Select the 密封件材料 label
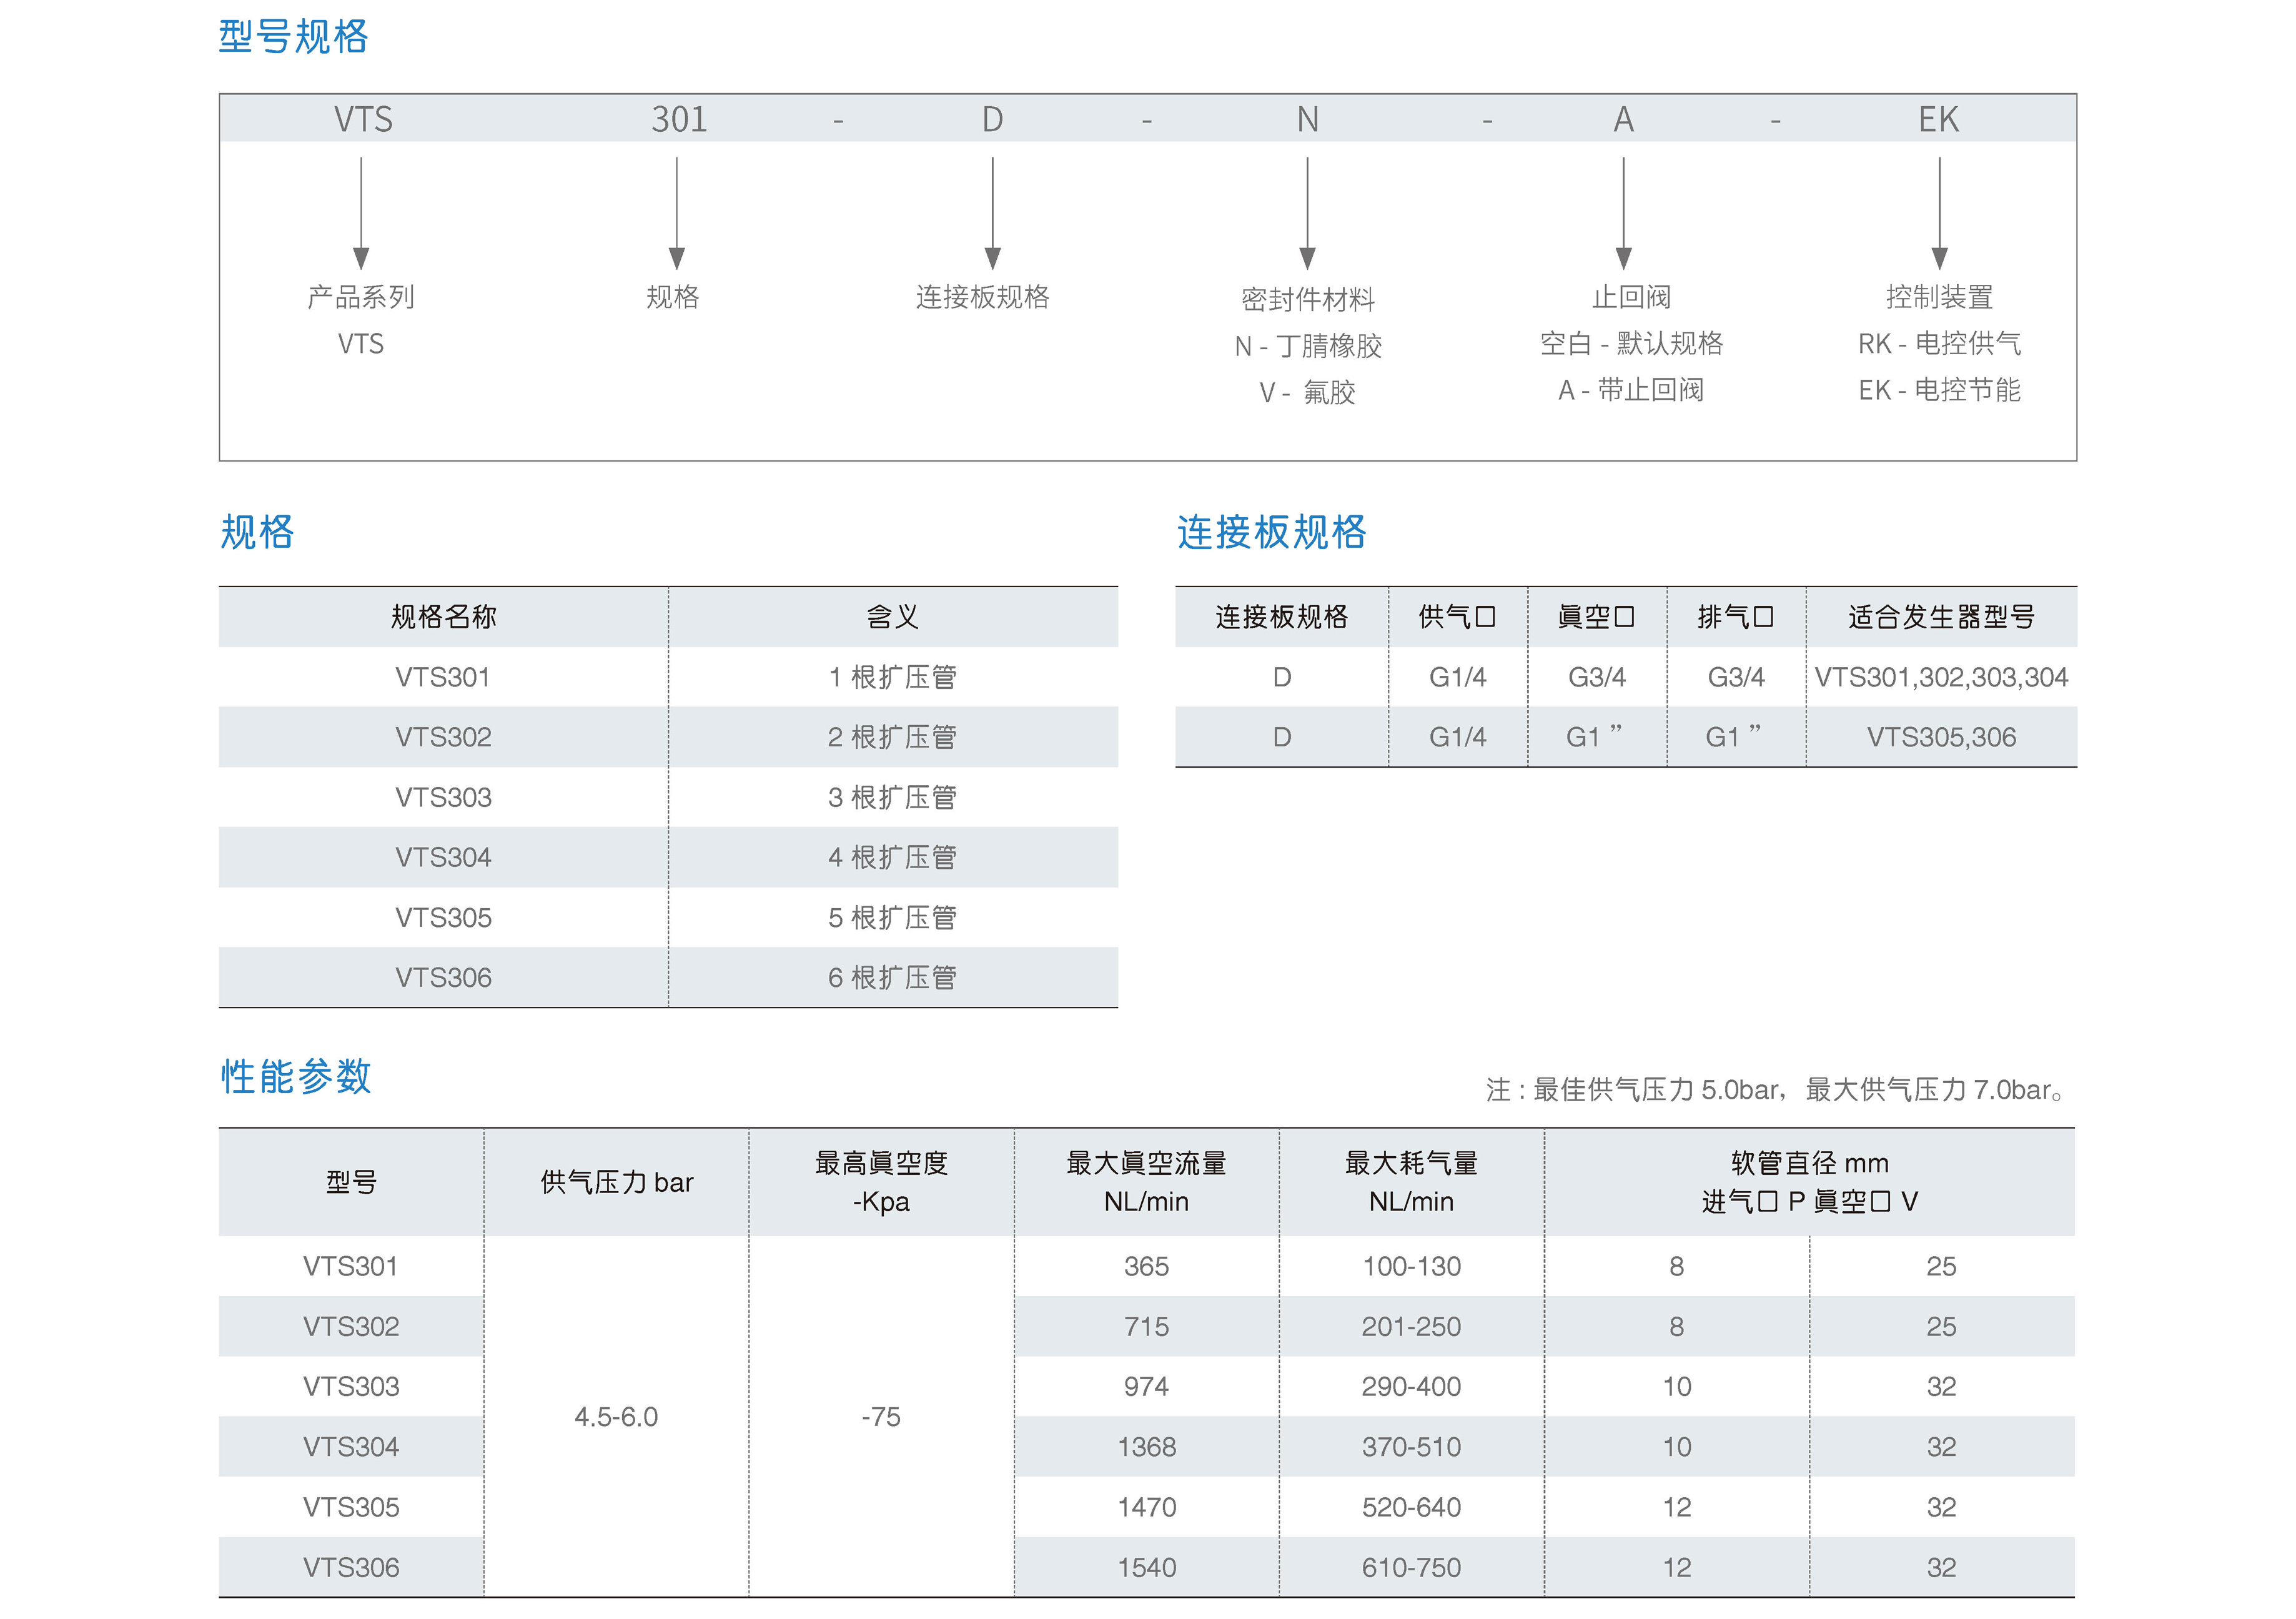The width and height of the screenshot is (2296, 1619). tap(1307, 299)
